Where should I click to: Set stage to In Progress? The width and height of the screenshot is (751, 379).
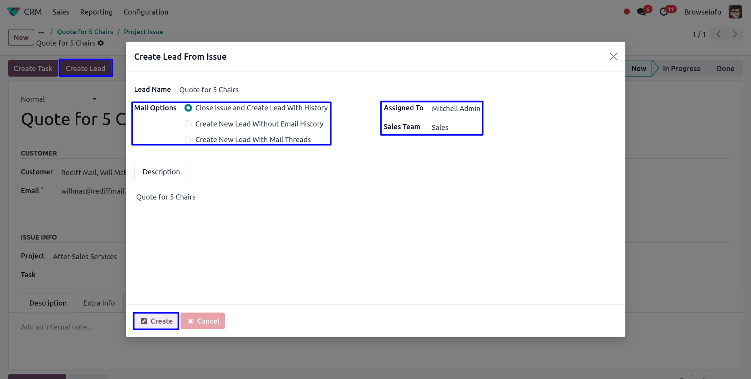[x=681, y=68]
